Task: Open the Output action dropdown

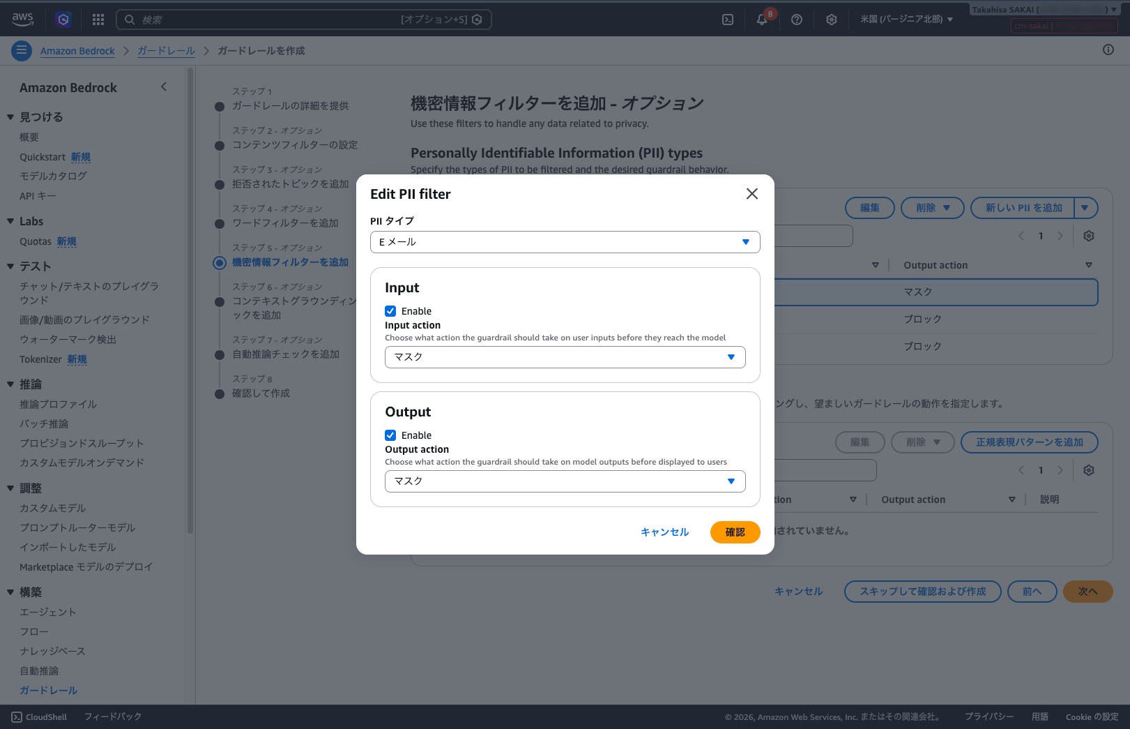Action: (565, 481)
